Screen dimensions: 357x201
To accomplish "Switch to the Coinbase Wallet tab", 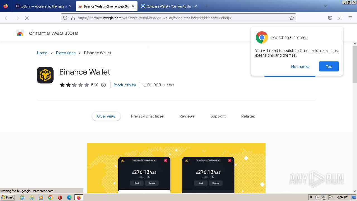I will 169,6.
